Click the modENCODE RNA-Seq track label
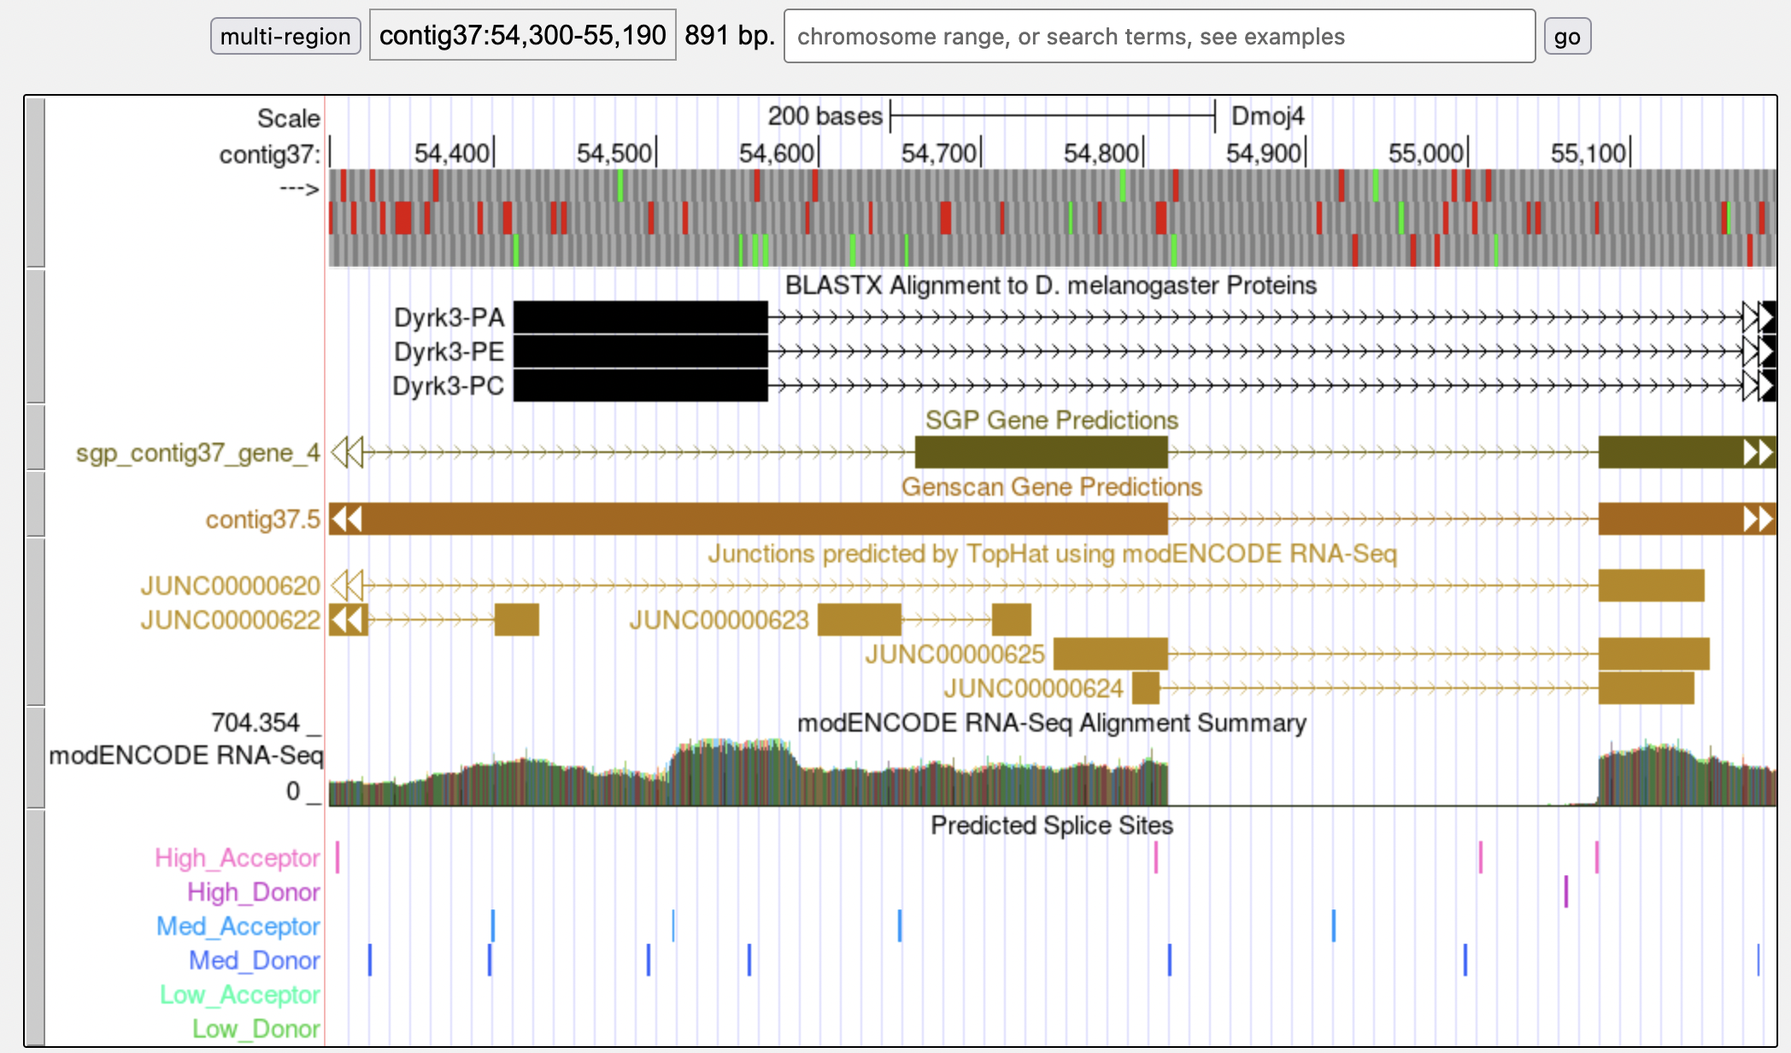The image size is (1791, 1053). (185, 756)
